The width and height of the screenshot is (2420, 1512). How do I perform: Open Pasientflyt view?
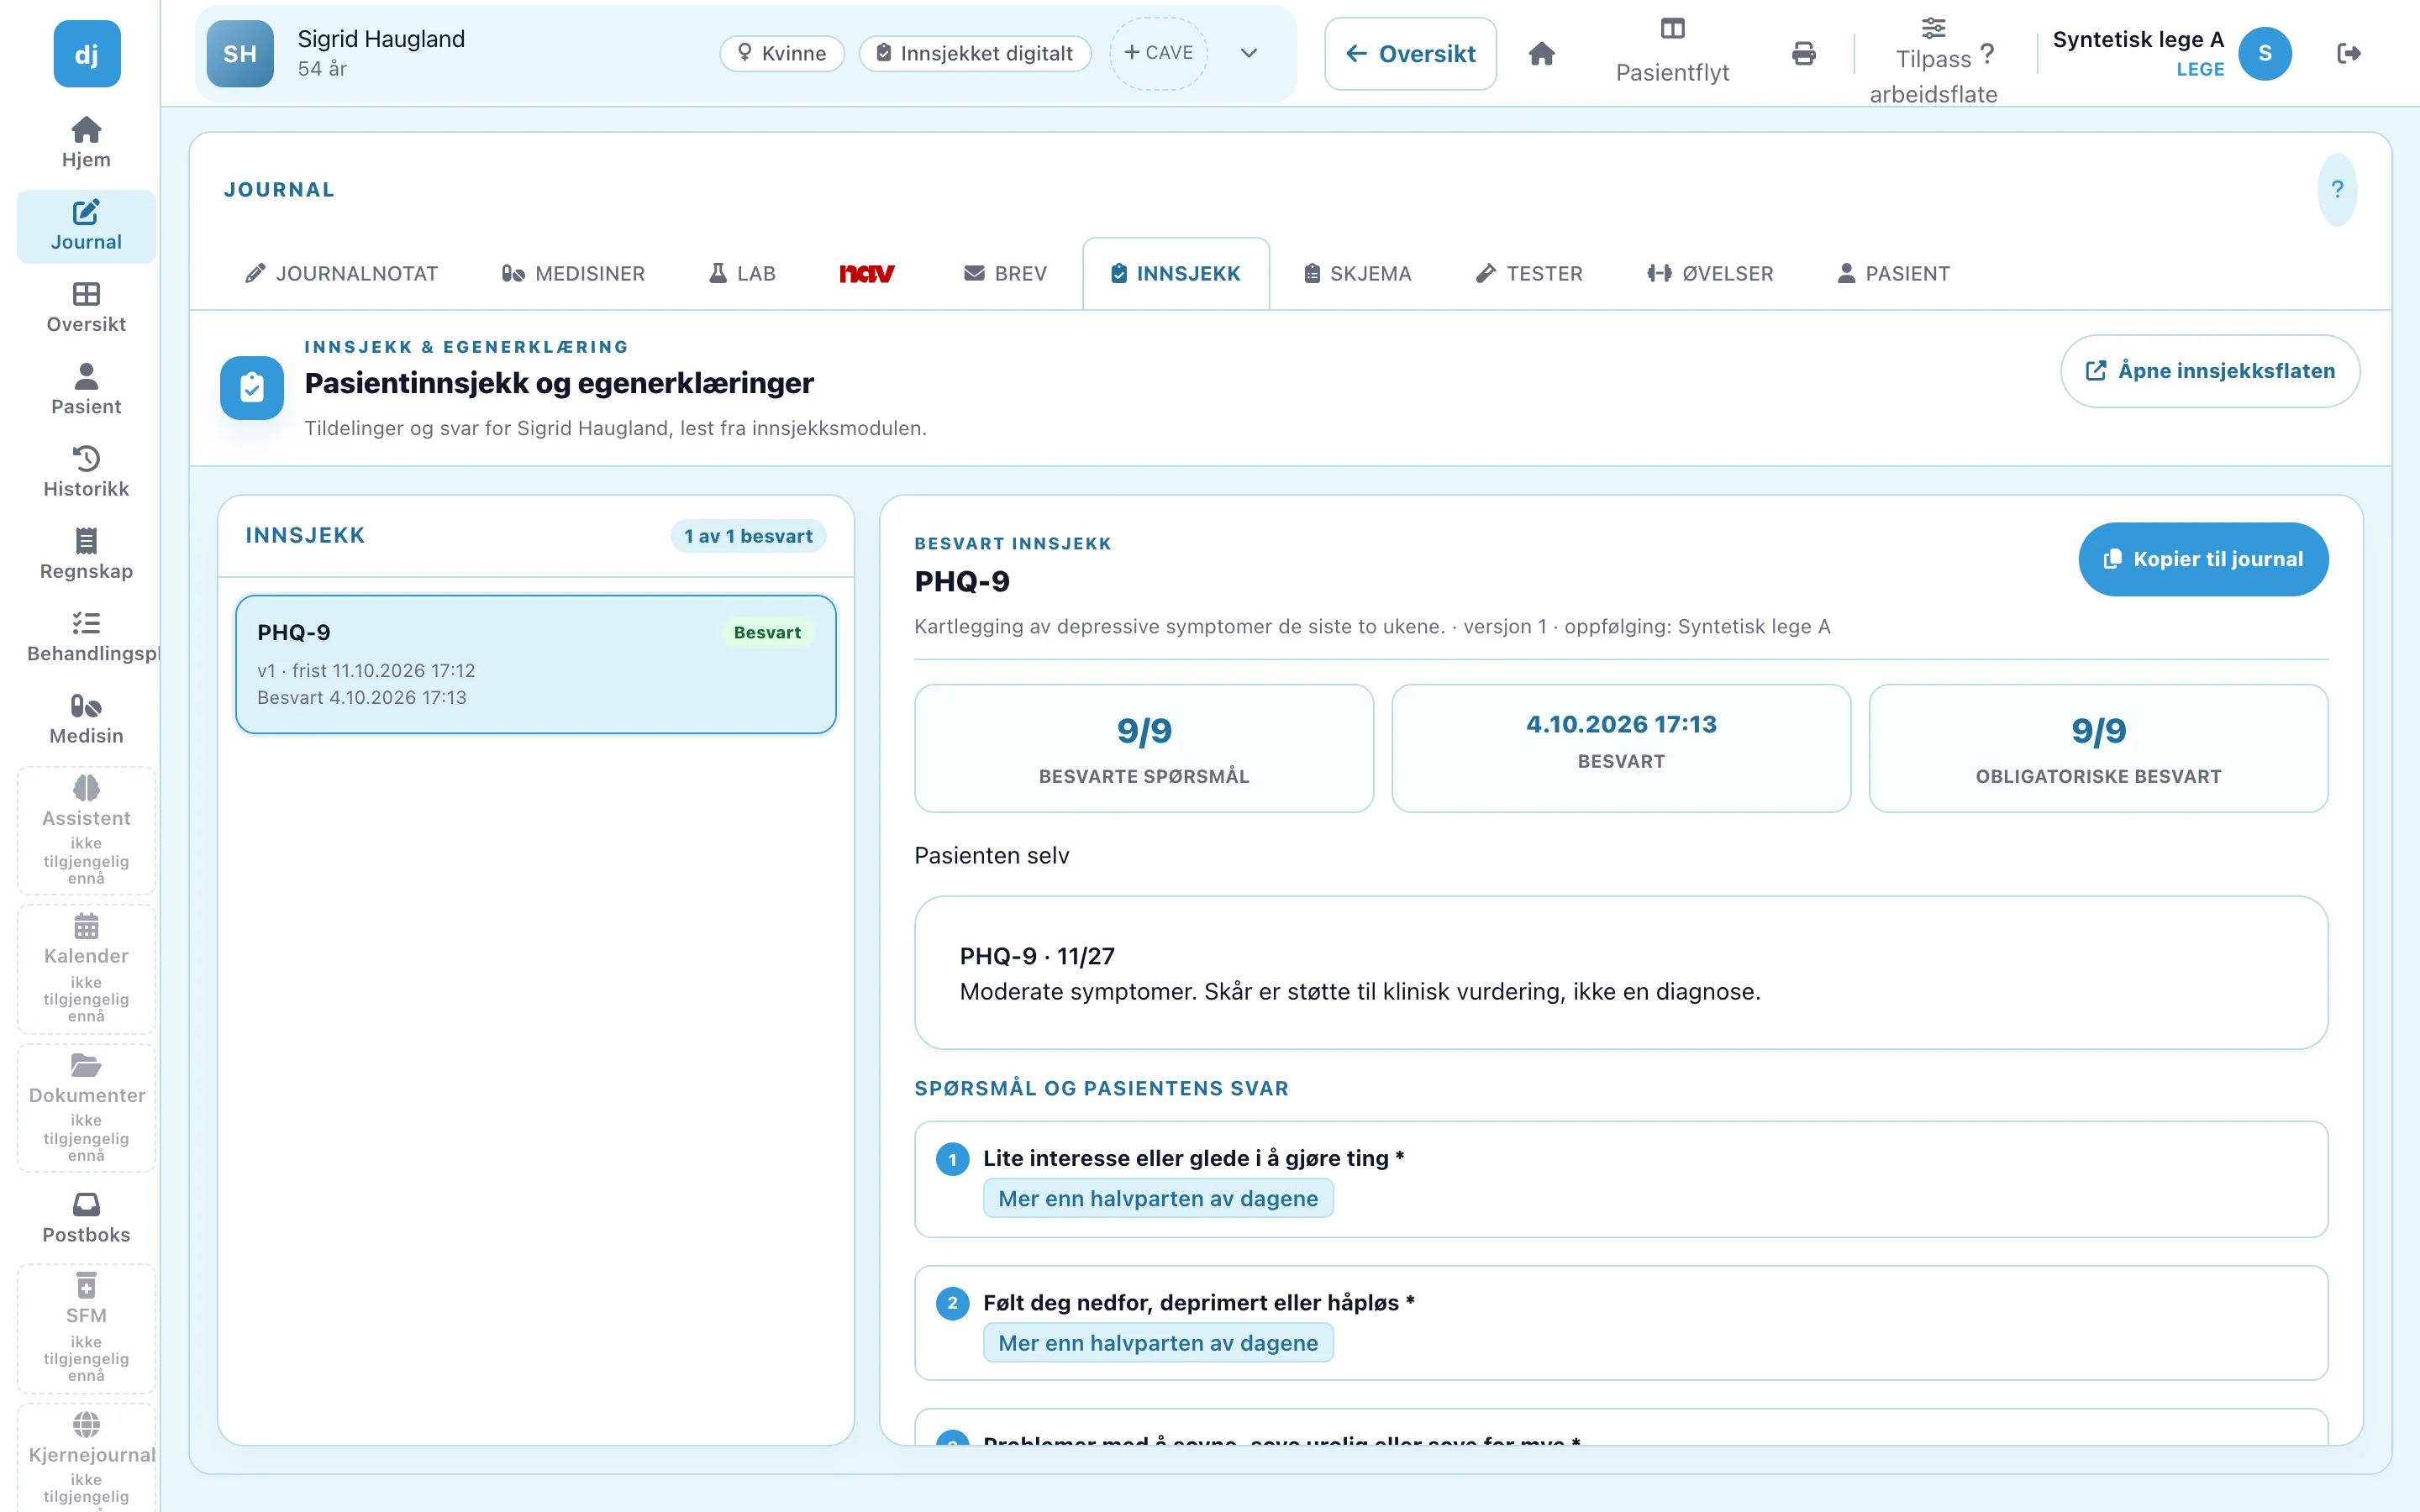pos(1672,54)
